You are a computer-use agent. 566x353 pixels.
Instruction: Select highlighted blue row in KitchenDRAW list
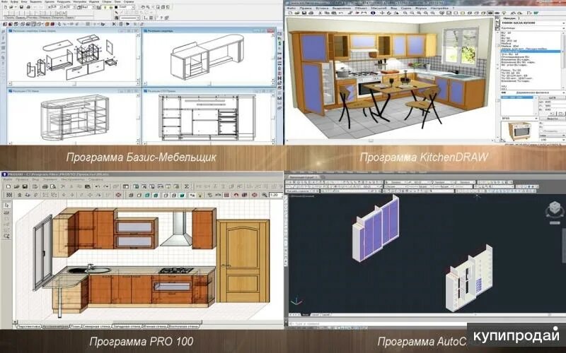tap(531, 52)
